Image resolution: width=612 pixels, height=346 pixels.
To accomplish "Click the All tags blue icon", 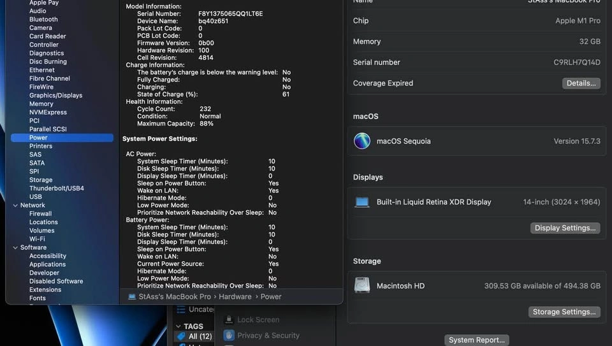I will click(181, 336).
